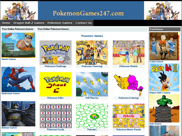Click the Pikachu coloring picture thumbnail
The height and width of the screenshot is (136, 182).
coord(129,84)
